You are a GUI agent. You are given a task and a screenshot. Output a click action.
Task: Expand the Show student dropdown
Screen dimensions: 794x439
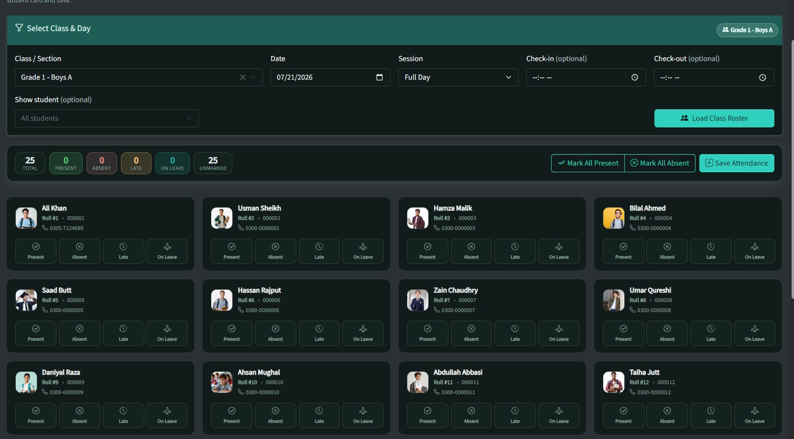click(x=107, y=118)
